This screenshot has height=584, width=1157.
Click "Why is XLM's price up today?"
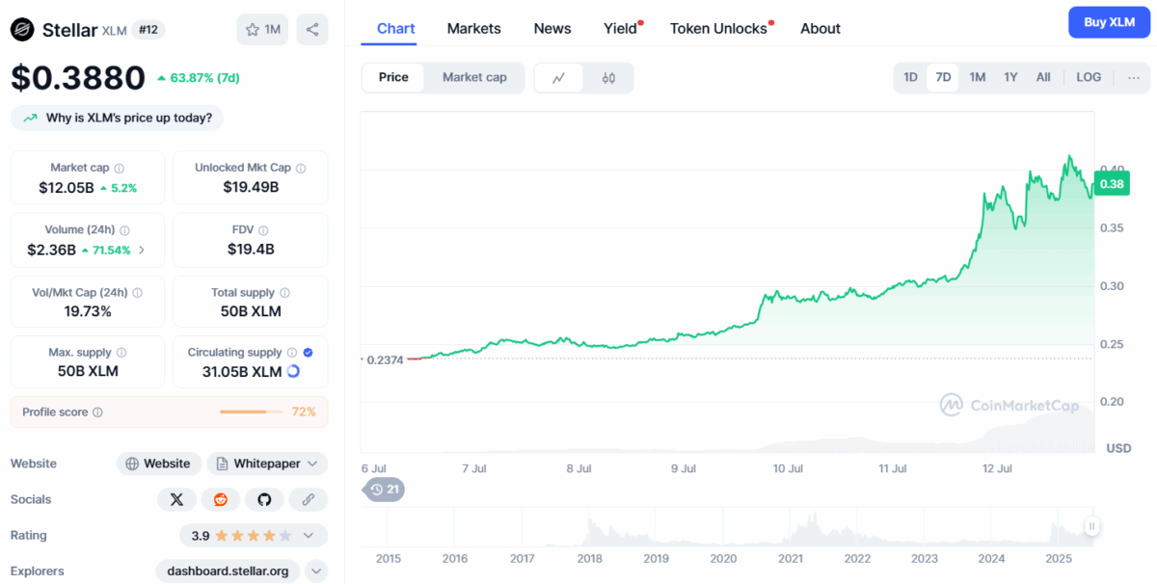118,118
